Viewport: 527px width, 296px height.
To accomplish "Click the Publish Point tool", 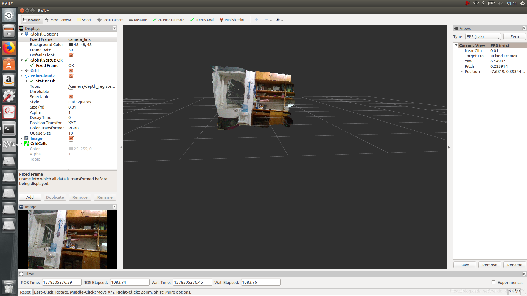I will (232, 20).
